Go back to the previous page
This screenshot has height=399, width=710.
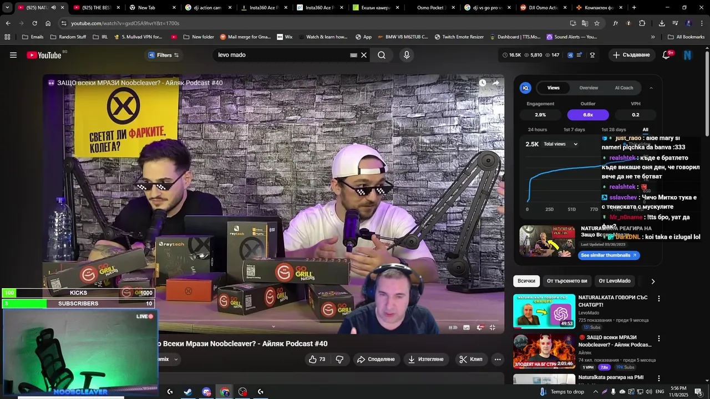pyautogui.click(x=8, y=23)
